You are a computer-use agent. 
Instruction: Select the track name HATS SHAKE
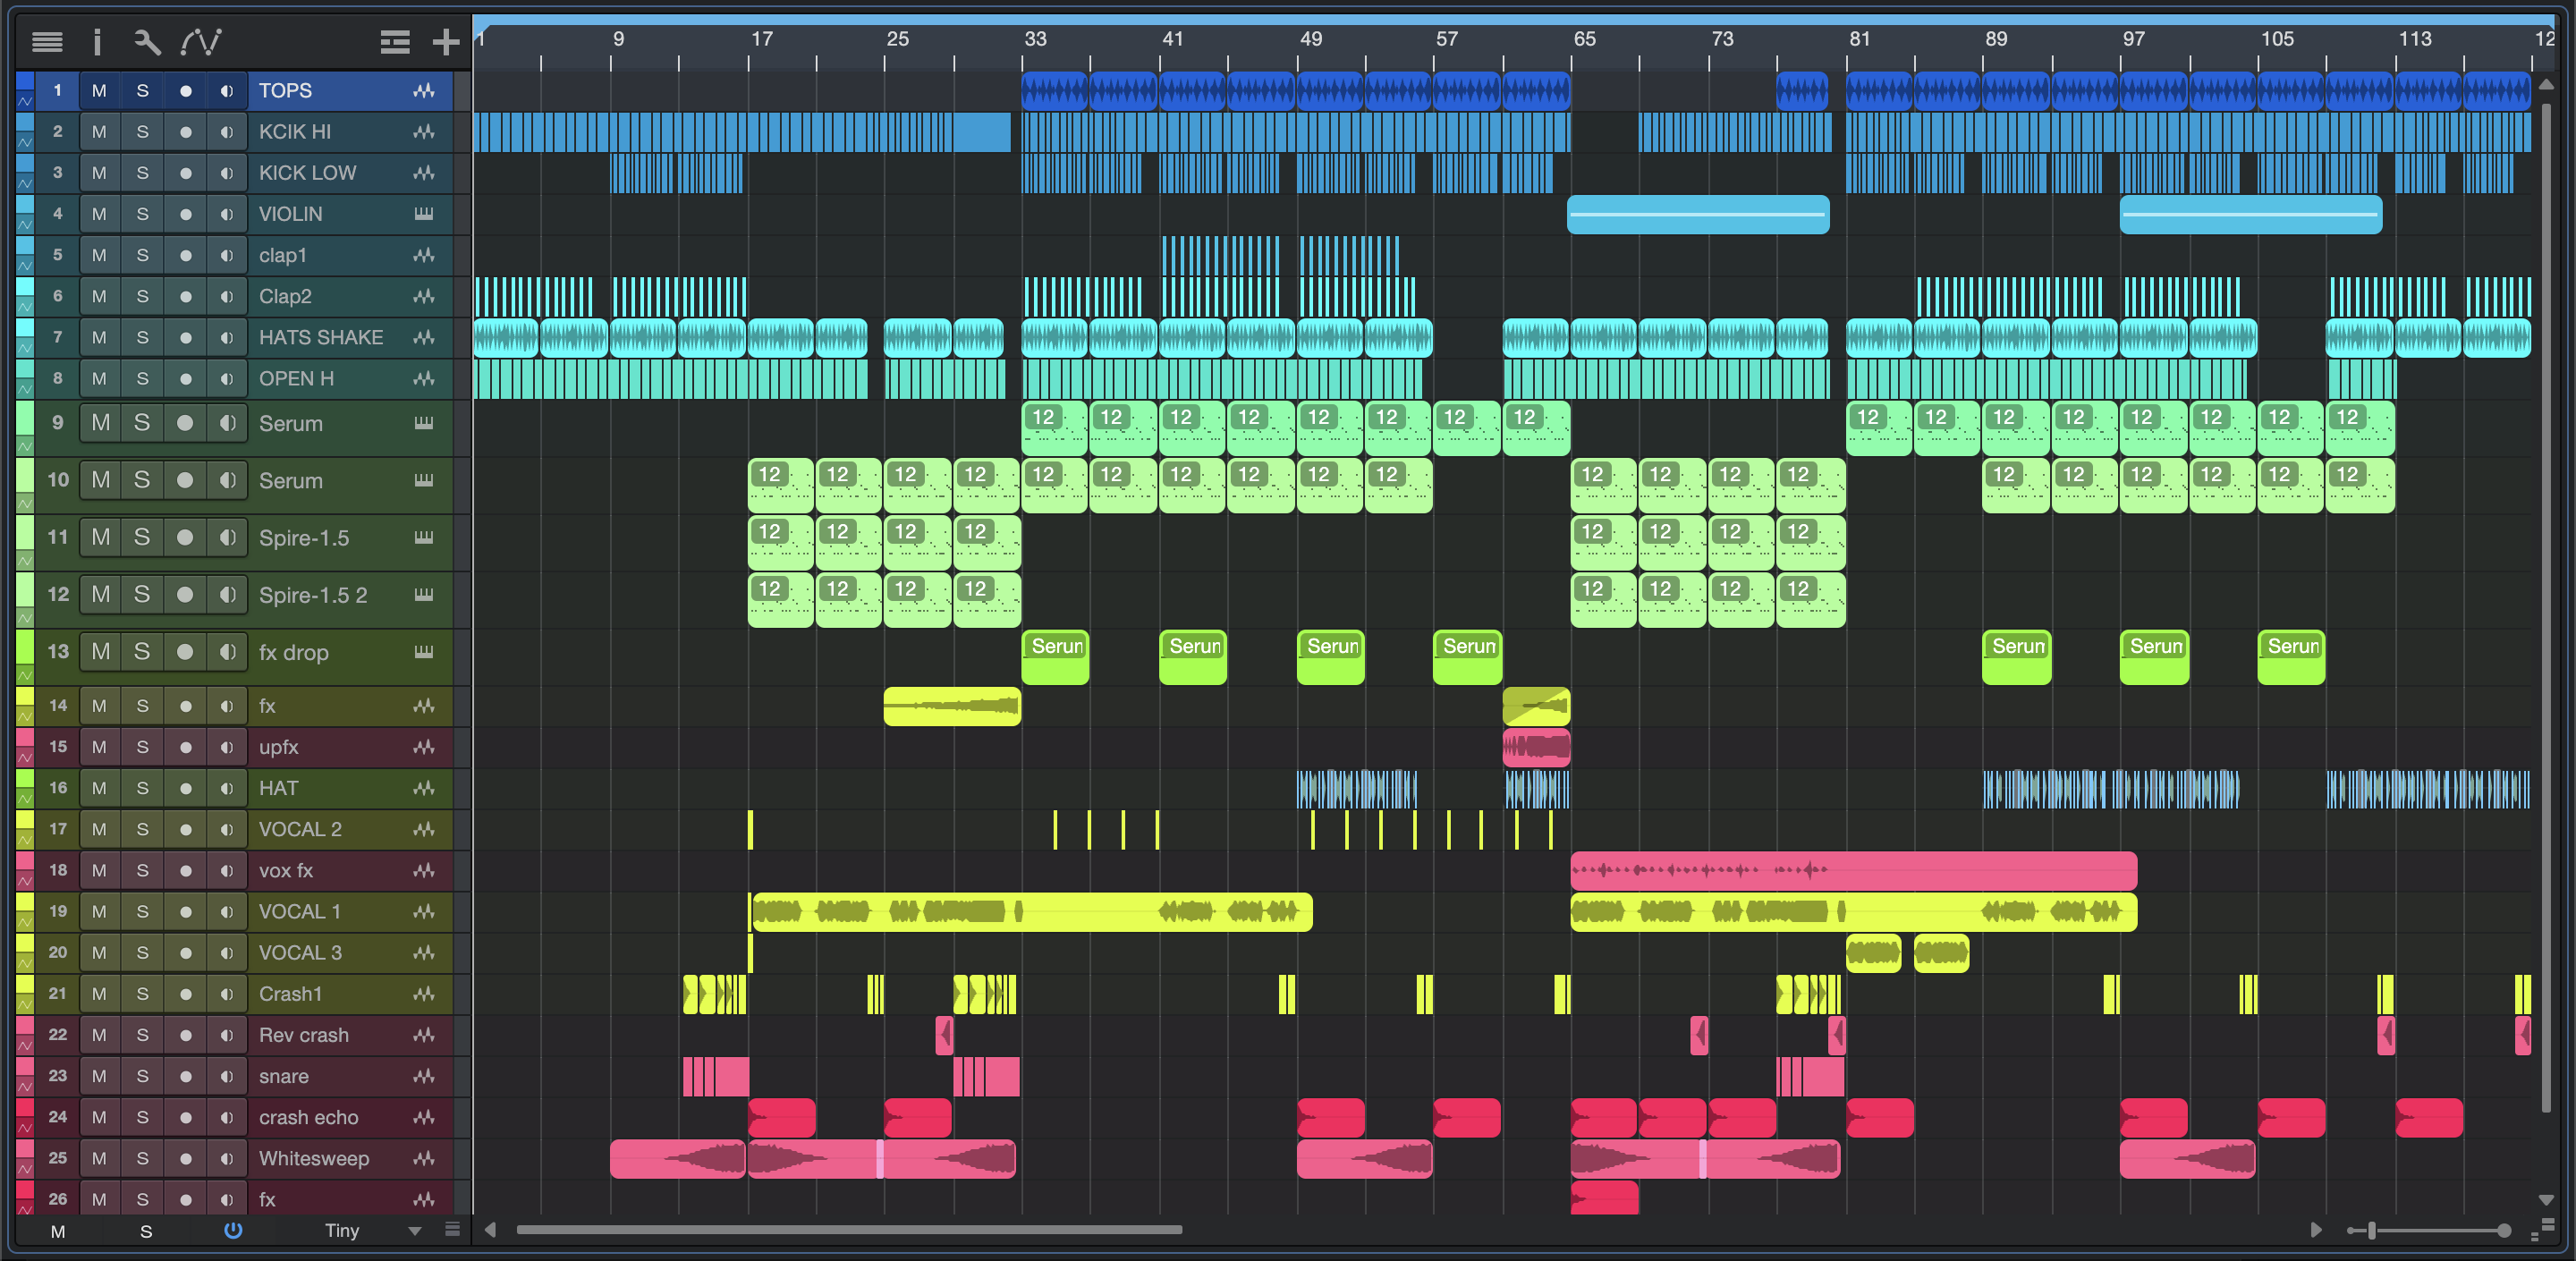coord(320,337)
